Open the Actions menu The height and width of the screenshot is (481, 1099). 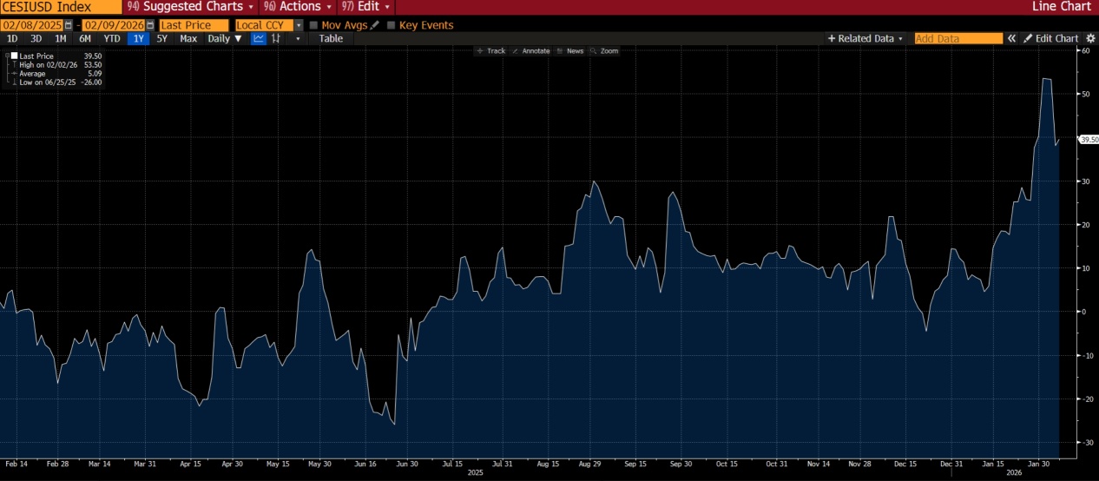[297, 6]
